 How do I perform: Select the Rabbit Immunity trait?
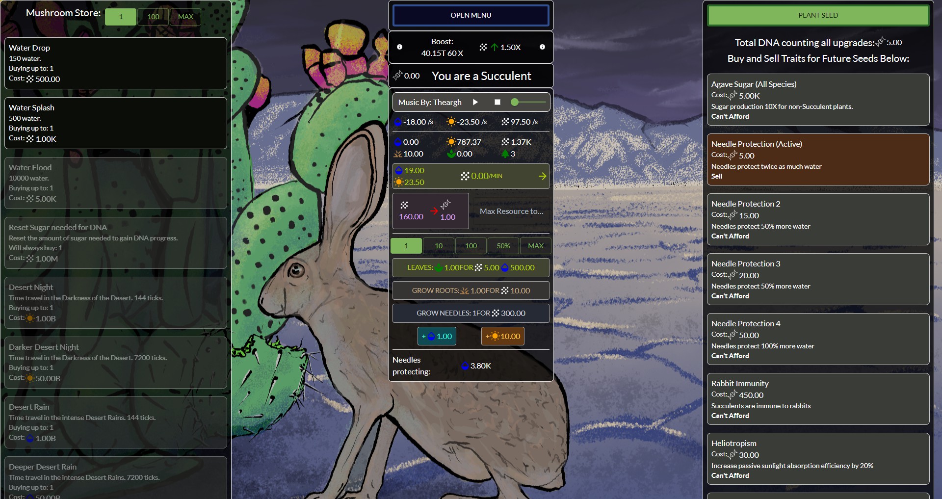tap(818, 399)
